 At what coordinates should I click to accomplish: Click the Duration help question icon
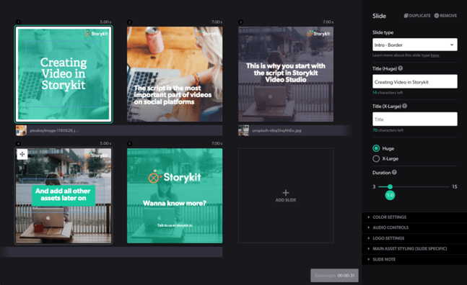[394, 172]
